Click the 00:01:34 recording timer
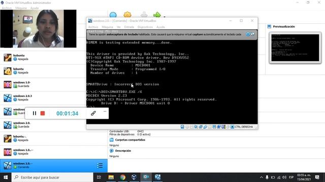This screenshot has width=325, height=182. pyautogui.click(x=68, y=113)
